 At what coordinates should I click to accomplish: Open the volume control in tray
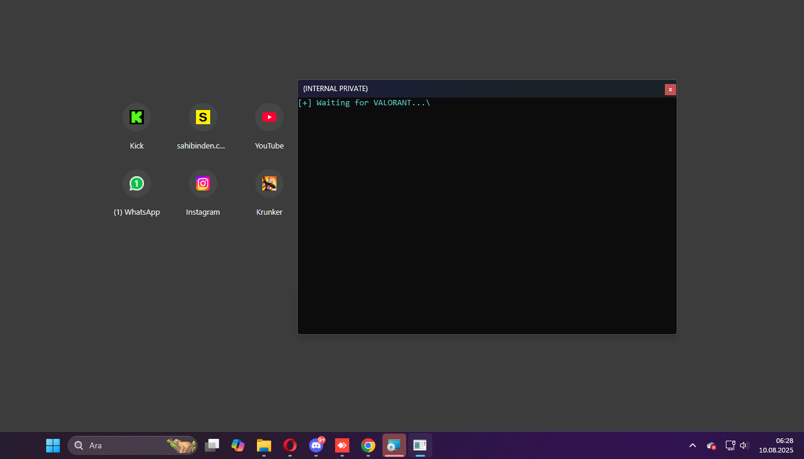tap(744, 445)
